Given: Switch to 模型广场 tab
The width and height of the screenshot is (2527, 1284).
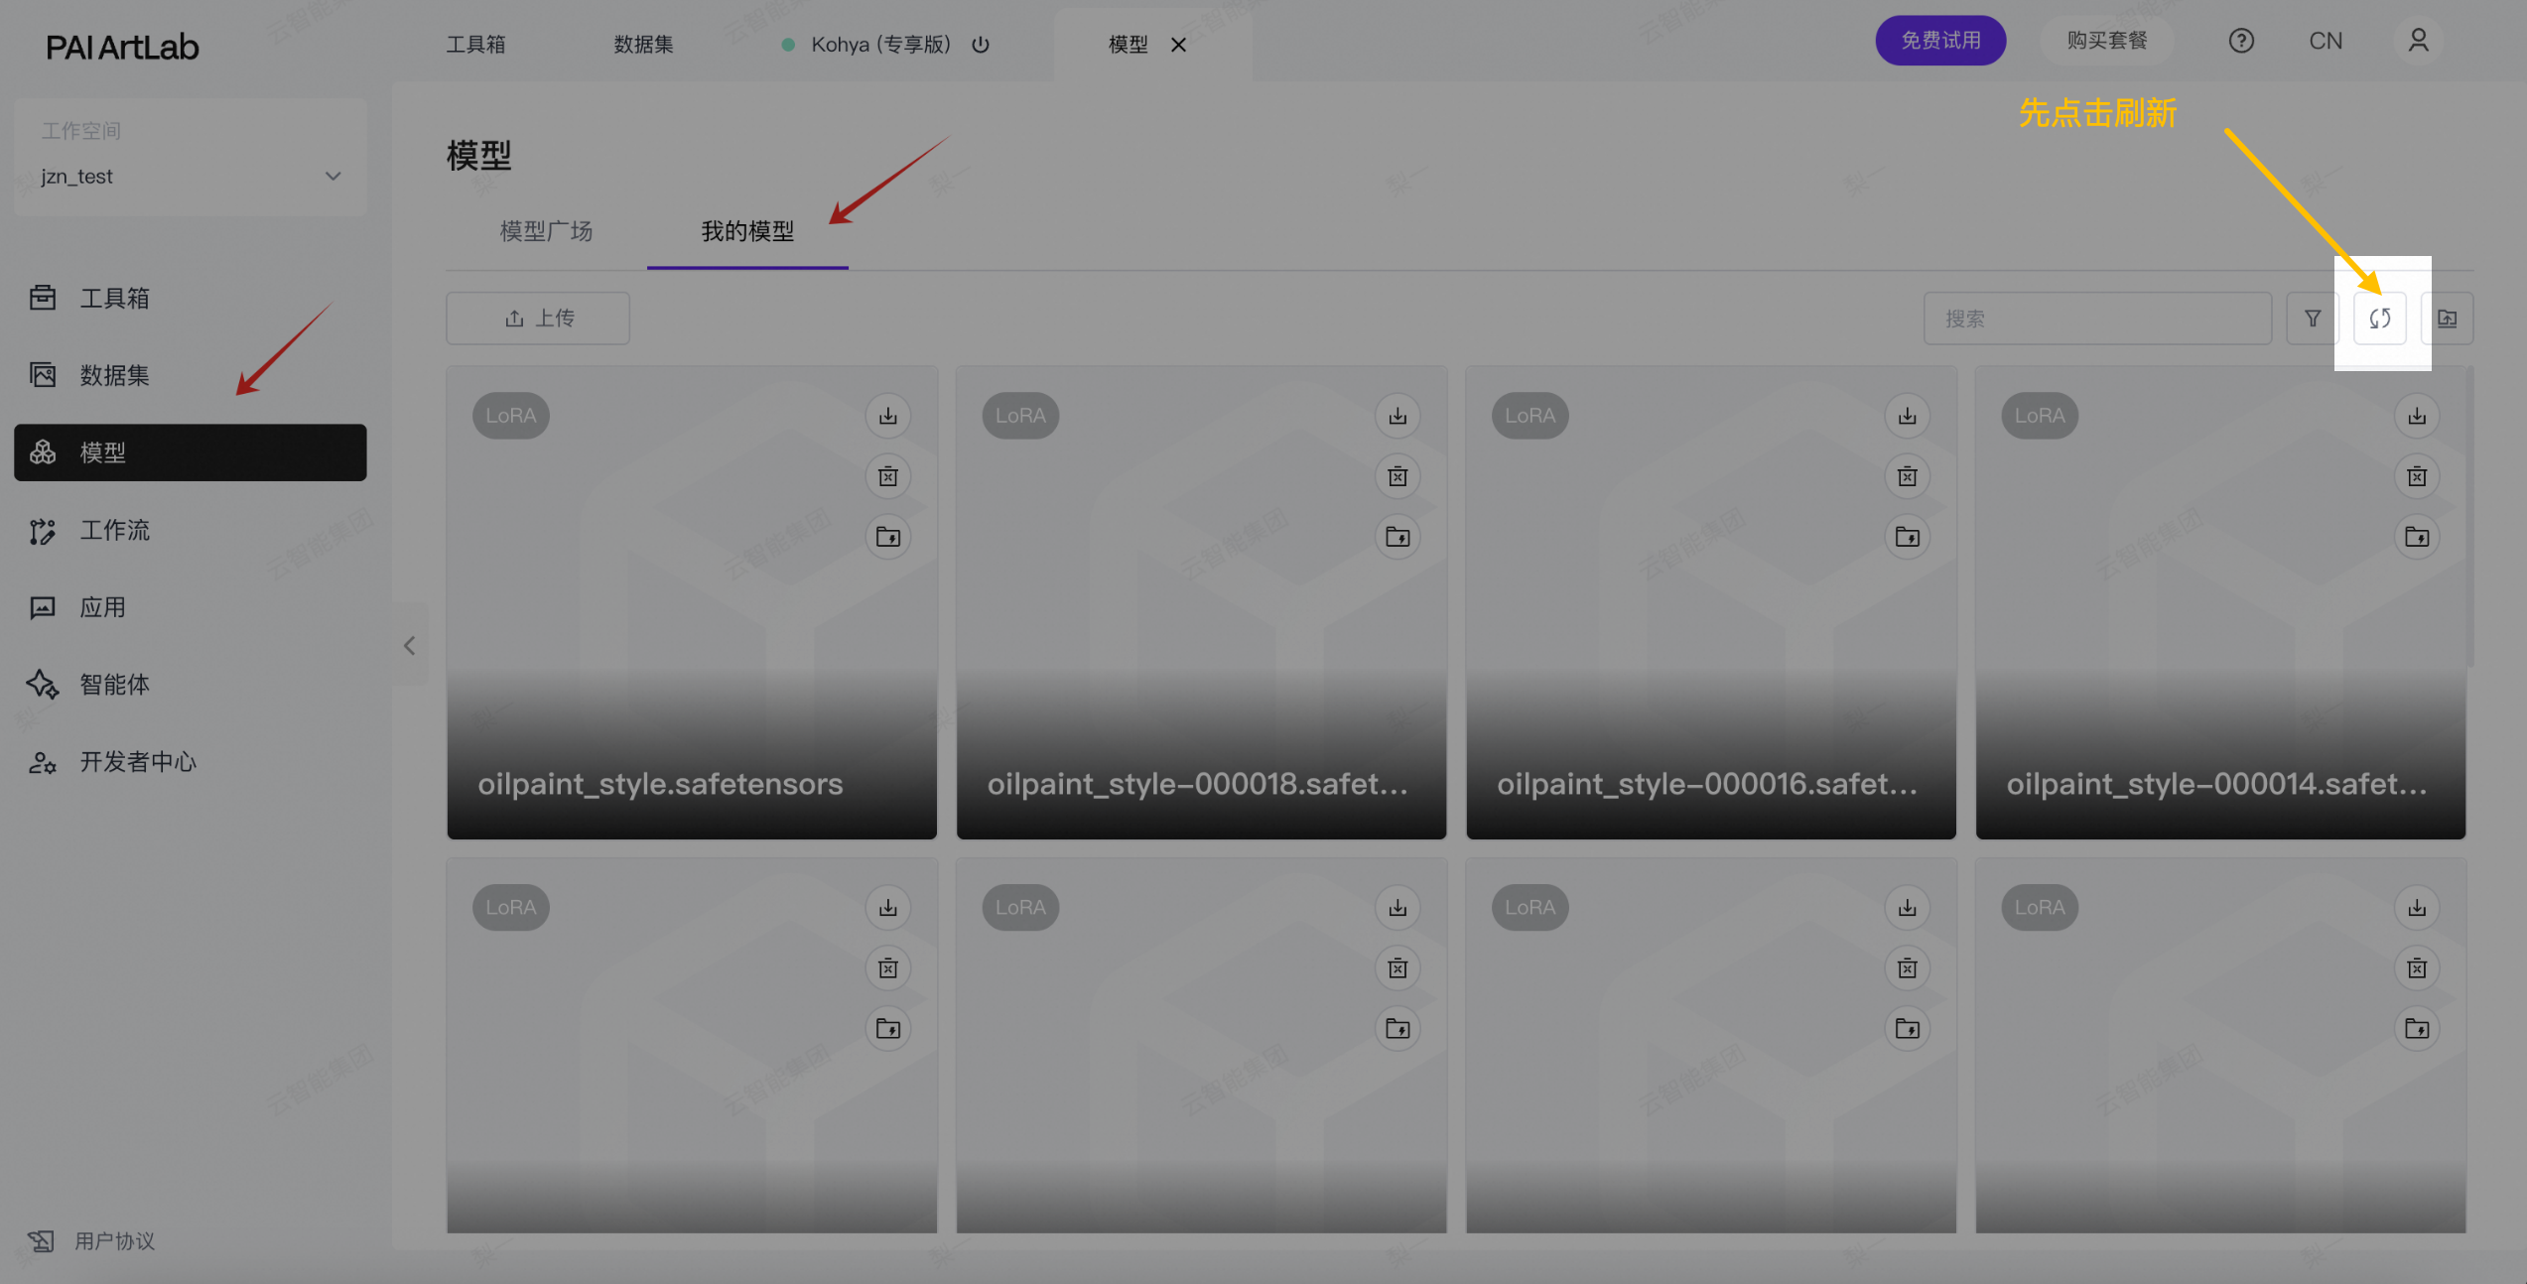Looking at the screenshot, I should [x=546, y=231].
